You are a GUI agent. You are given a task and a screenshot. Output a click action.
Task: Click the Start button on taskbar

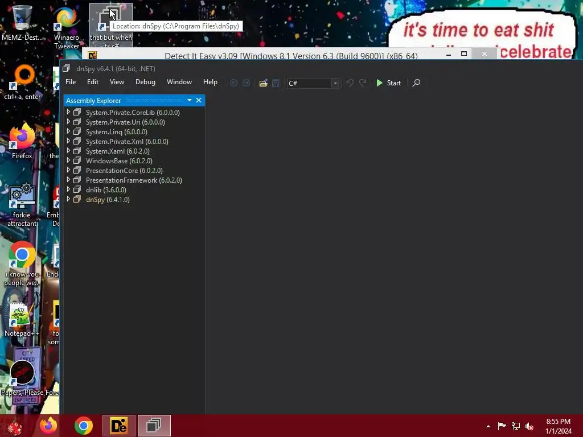tap(15, 426)
